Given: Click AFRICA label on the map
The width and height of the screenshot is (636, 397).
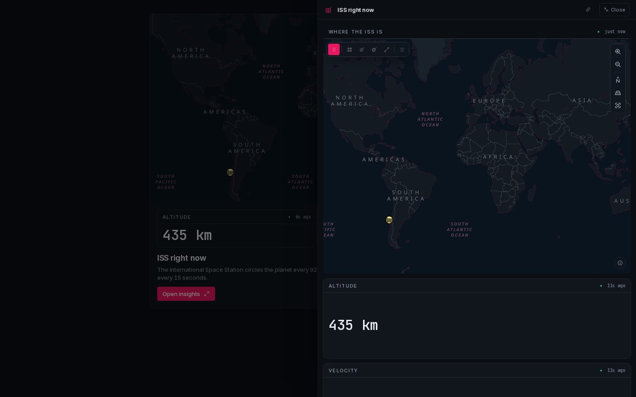Looking at the screenshot, I should [499, 157].
